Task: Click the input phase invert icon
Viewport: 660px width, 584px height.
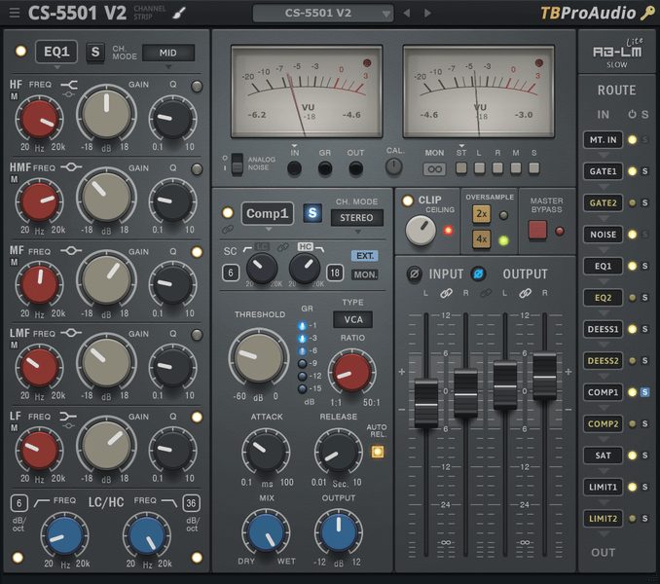Action: click(414, 274)
